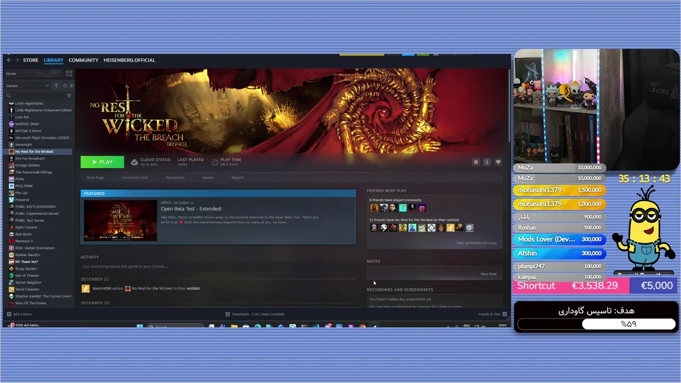
Task: Open the Friends & Chat icon
Action: point(504,314)
